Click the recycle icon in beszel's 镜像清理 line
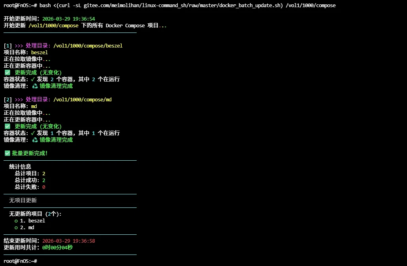Image resolution: width=407 pixels, height=266 pixels. point(35,86)
